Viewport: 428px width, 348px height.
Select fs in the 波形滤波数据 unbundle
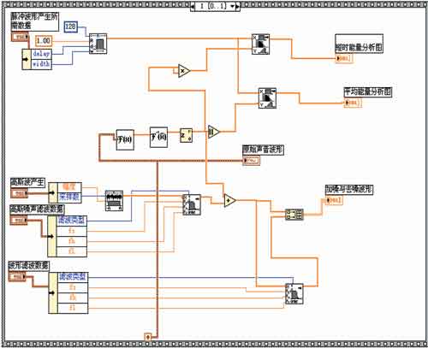point(73,287)
